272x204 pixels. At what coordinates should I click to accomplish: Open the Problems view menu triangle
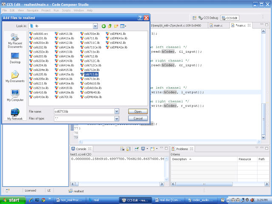(x=257, y=147)
